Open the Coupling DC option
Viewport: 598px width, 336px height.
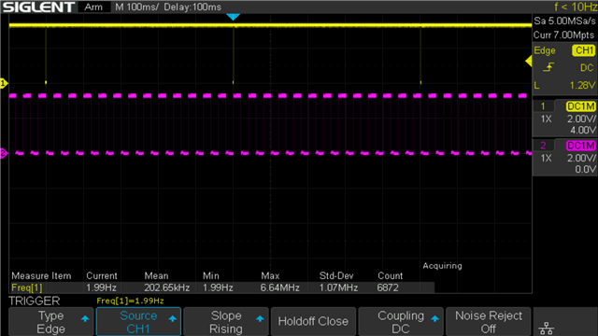pos(401,322)
